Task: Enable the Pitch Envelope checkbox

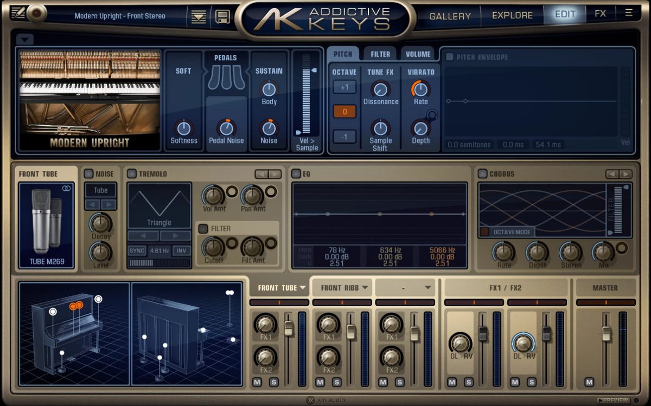Action: (450, 57)
